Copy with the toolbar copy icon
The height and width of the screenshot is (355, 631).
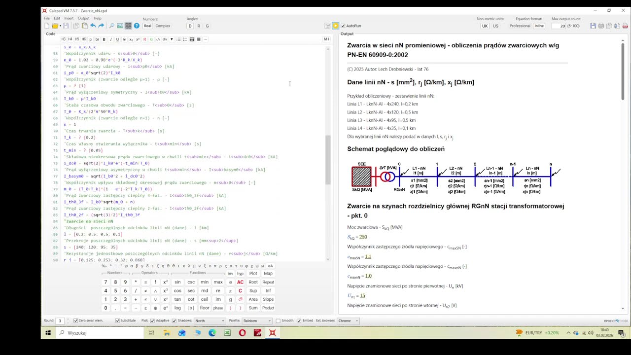point(76,26)
